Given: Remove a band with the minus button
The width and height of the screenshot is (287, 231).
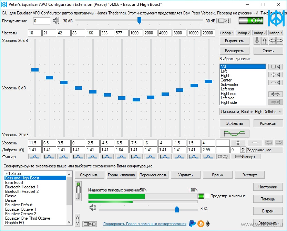Looking at the screenshot, I should pos(255,143).
